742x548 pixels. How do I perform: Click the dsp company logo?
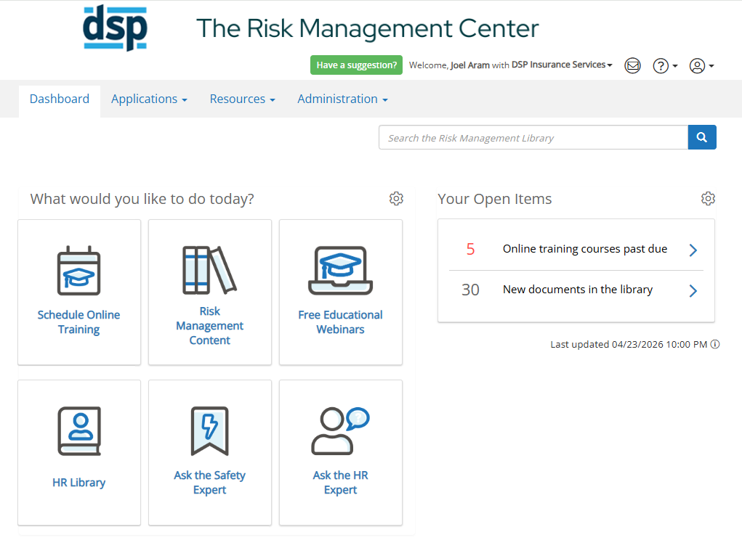tap(116, 28)
